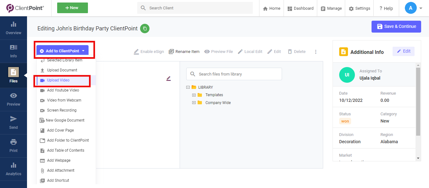Open Settings in top navigation
Screen dimensions: 429x188
359,8
